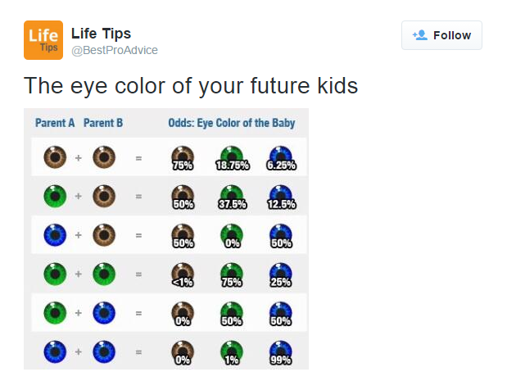Click the brown eye labeled <1%

tap(183, 275)
